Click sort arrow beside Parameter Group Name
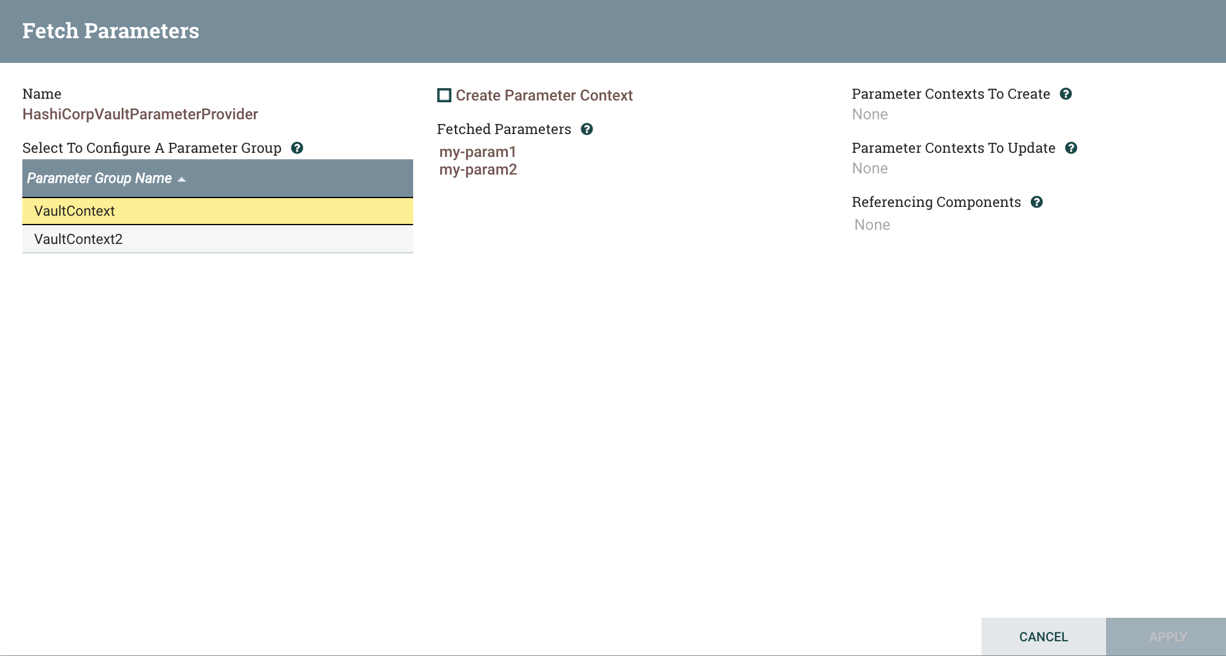The width and height of the screenshot is (1226, 656). 182,179
